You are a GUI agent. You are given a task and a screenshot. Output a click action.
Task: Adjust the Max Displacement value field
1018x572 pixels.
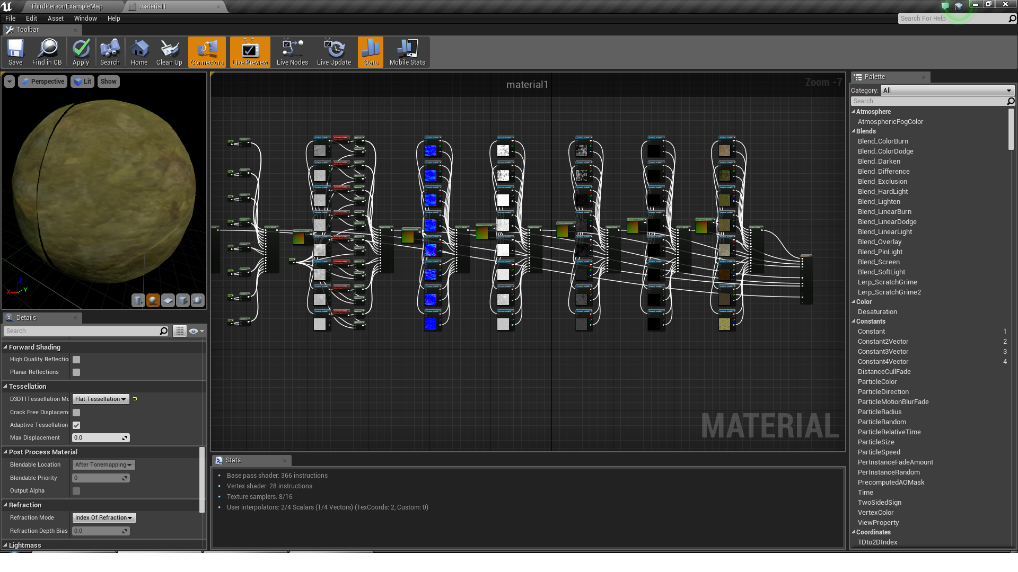pyautogui.click(x=101, y=438)
